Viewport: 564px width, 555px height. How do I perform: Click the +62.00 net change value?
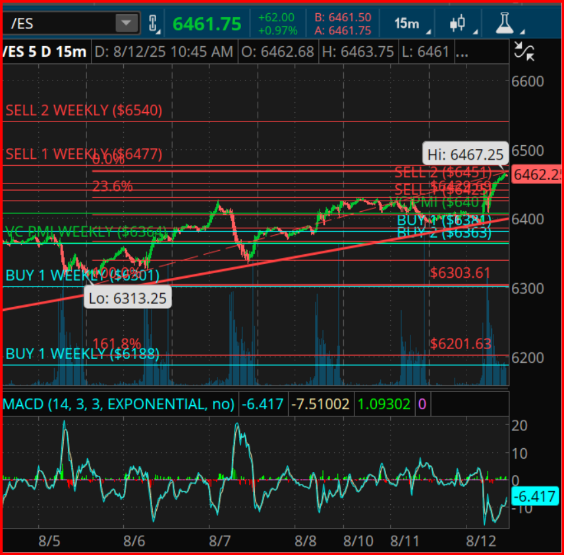coord(276,17)
